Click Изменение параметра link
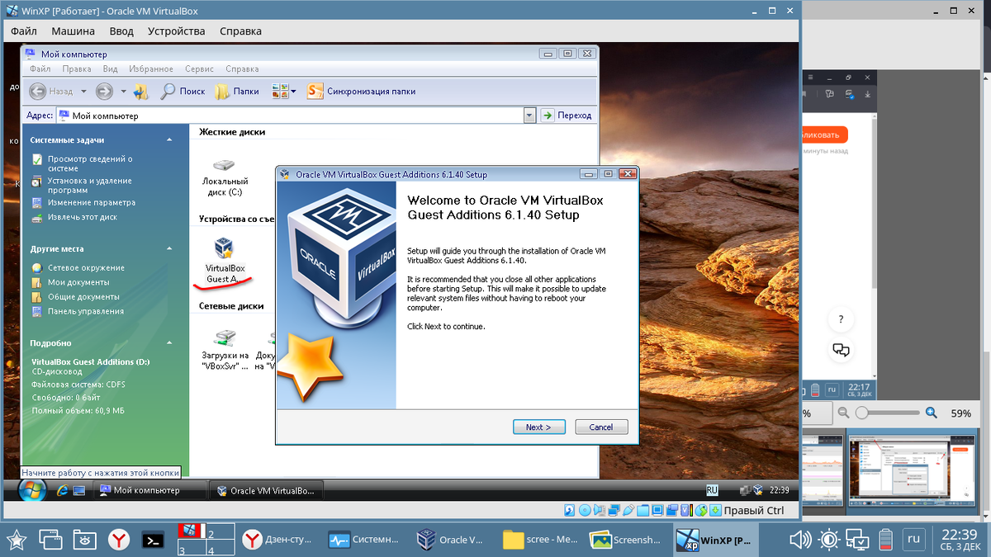 91,202
